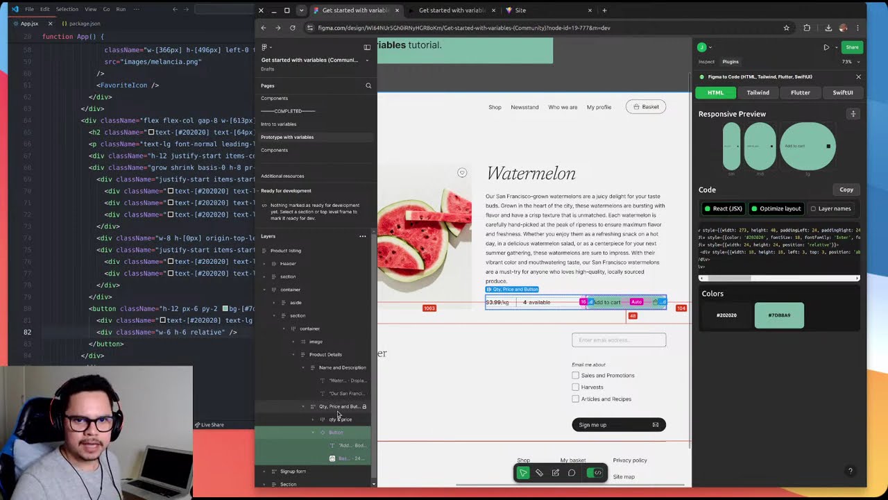
Task: Click the favorite heart icon on watermelon image
Action: (x=462, y=173)
